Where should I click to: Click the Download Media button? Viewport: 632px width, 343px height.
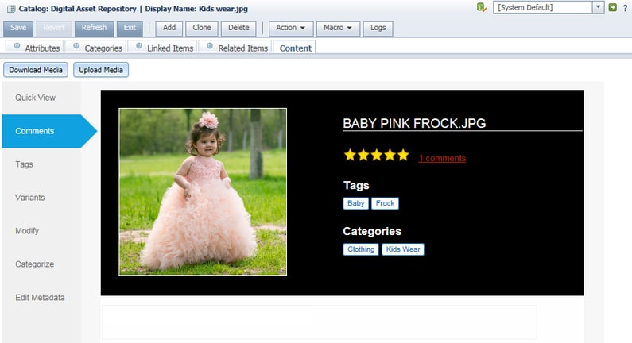click(x=36, y=70)
